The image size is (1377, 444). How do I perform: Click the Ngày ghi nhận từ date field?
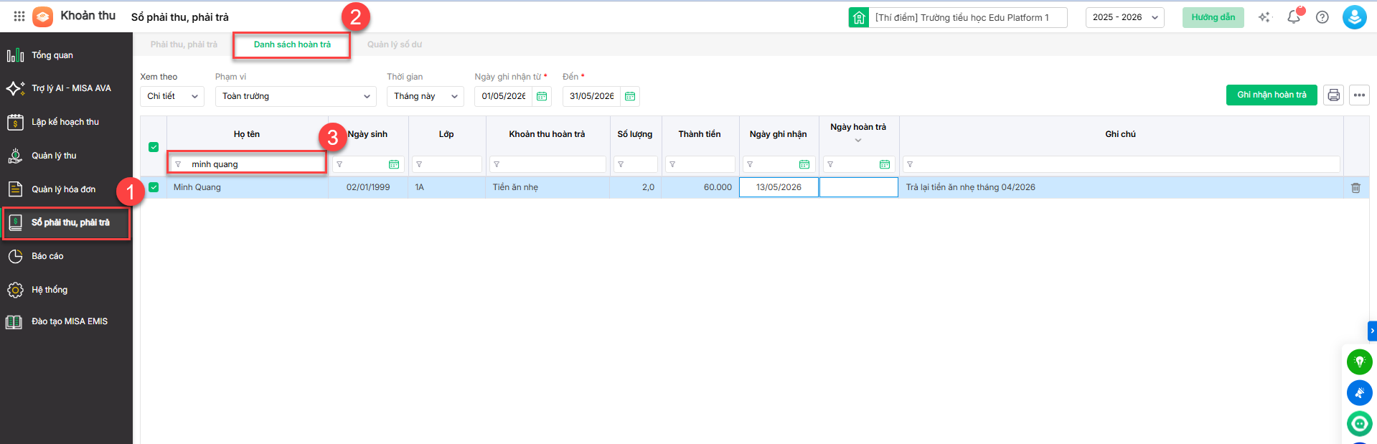coord(504,96)
